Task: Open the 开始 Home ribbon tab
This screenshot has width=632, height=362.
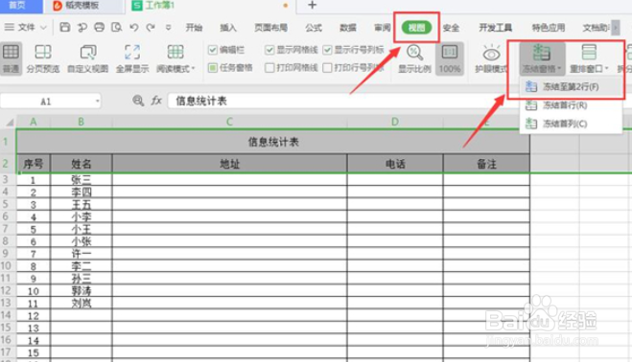Action: click(x=194, y=28)
